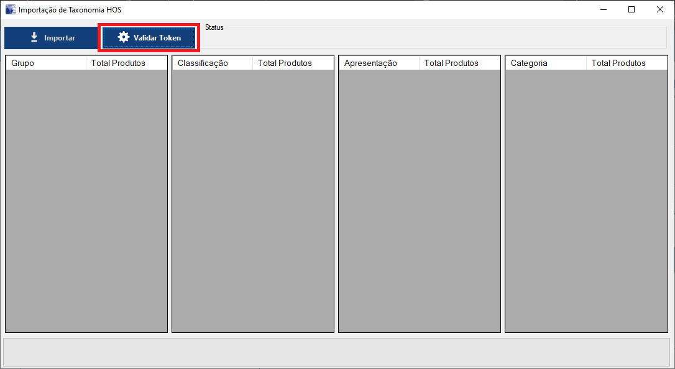Image resolution: width=675 pixels, height=369 pixels.
Task: Click the empty Categoria grid area
Action: click(x=586, y=200)
